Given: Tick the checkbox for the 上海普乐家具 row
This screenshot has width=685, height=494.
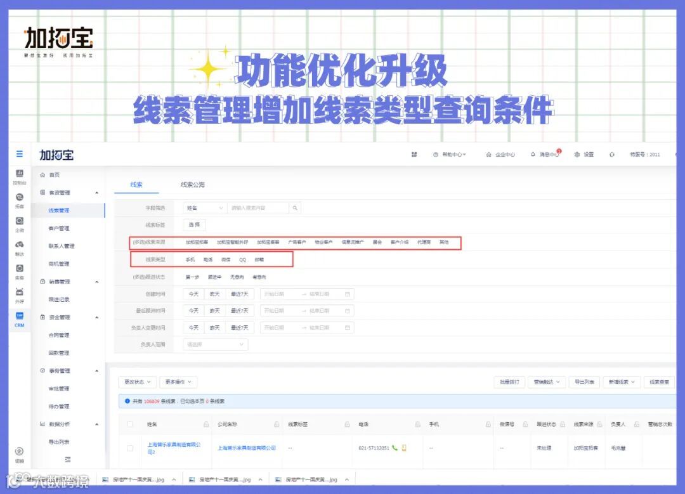Looking at the screenshot, I should [130, 448].
